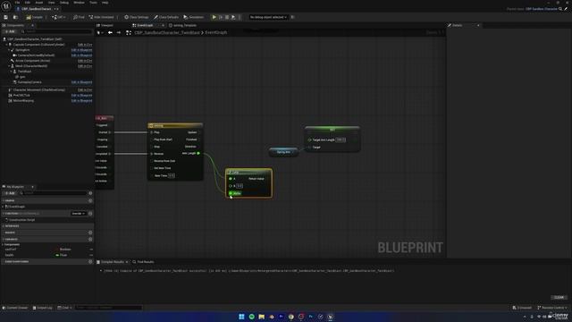Click Add button in My Blueprint panel
Viewport: 572px width, 322px height.
(10, 193)
